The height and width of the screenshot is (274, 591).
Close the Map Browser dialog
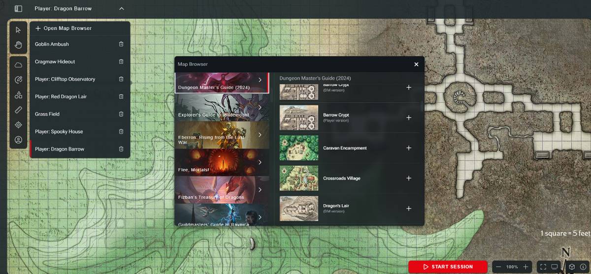[416, 64]
